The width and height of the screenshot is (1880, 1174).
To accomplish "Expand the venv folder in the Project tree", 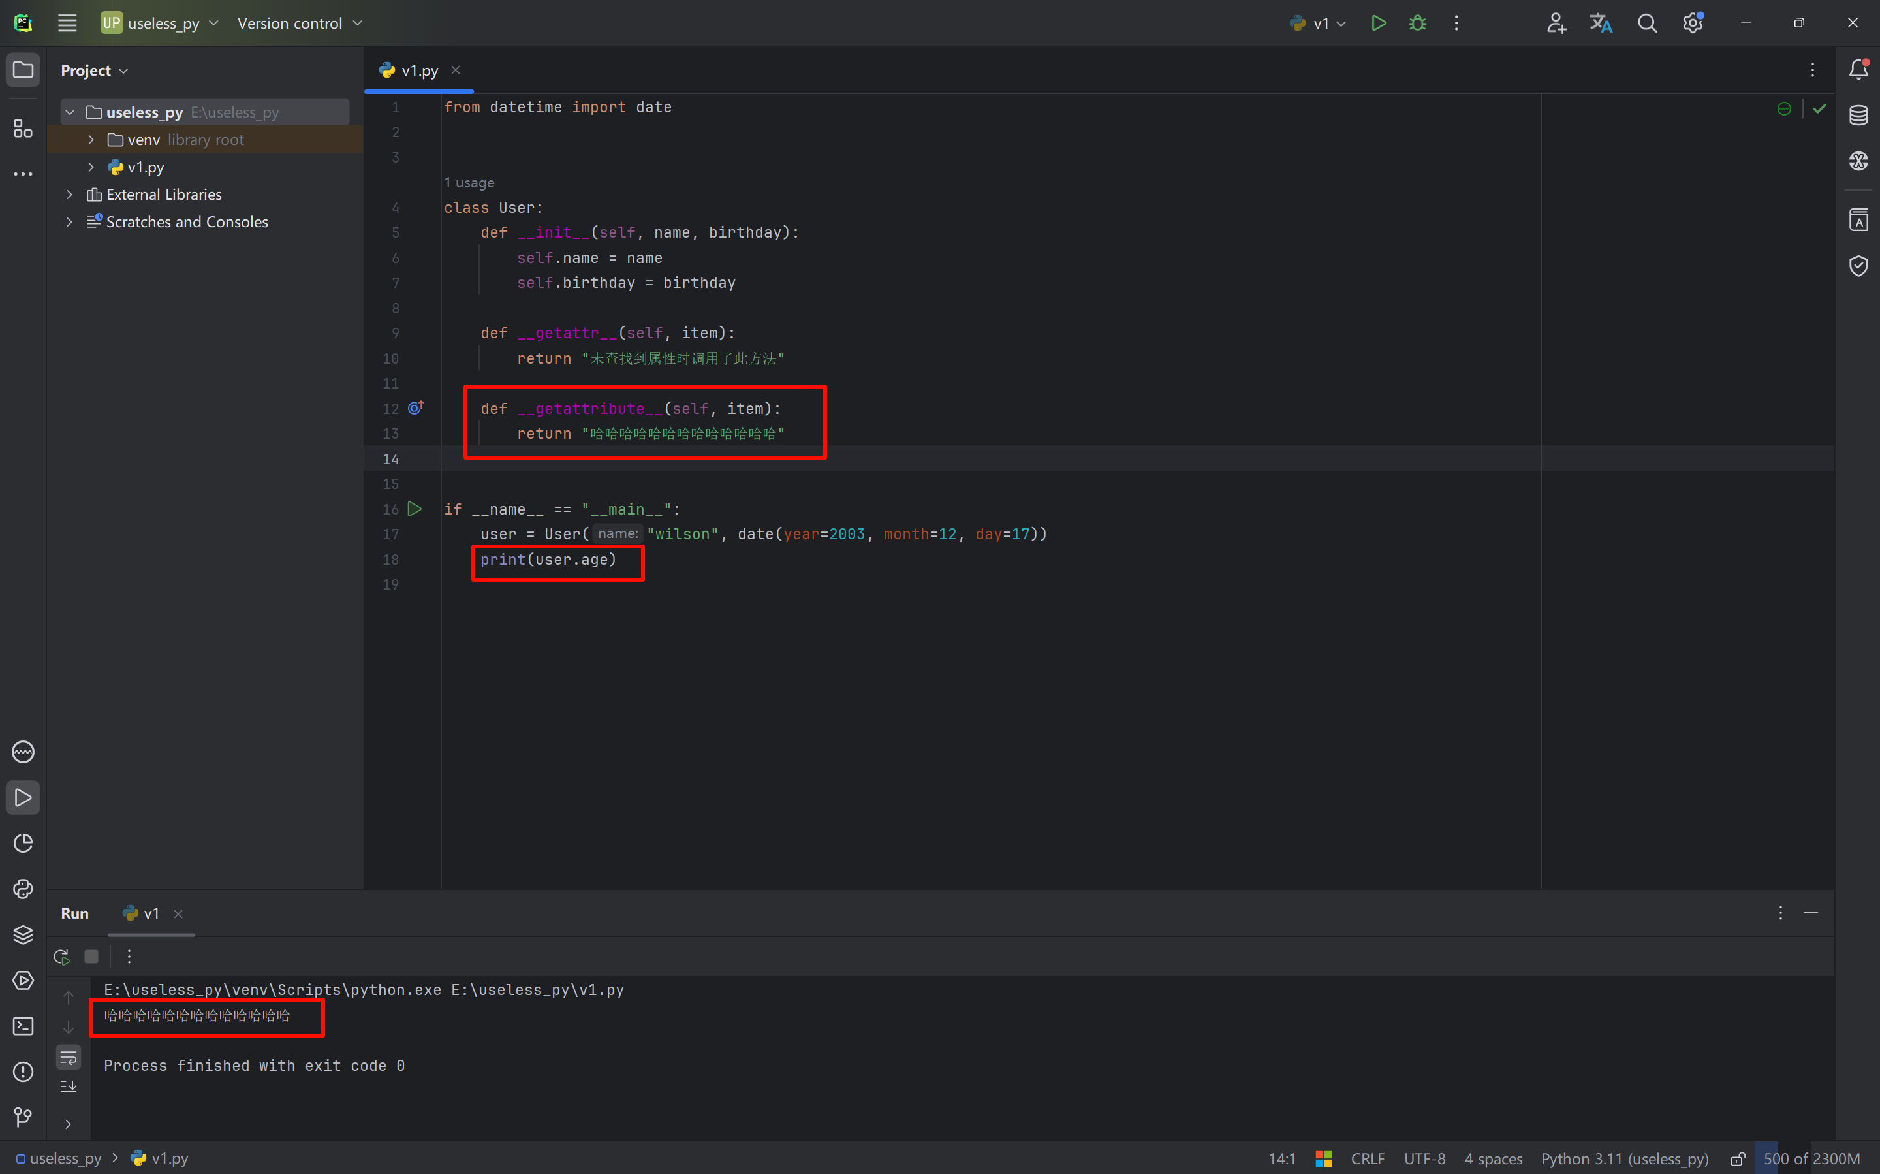I will coord(91,140).
